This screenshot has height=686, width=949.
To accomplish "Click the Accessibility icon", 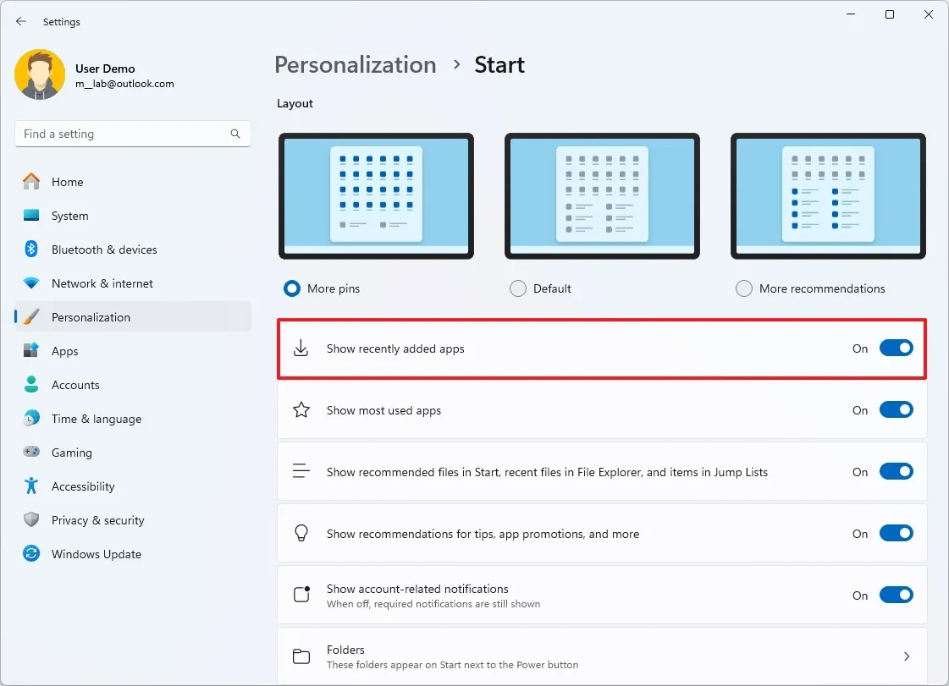I will [33, 486].
